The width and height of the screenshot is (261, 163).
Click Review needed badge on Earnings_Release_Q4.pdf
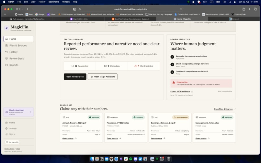pos(181,117)
